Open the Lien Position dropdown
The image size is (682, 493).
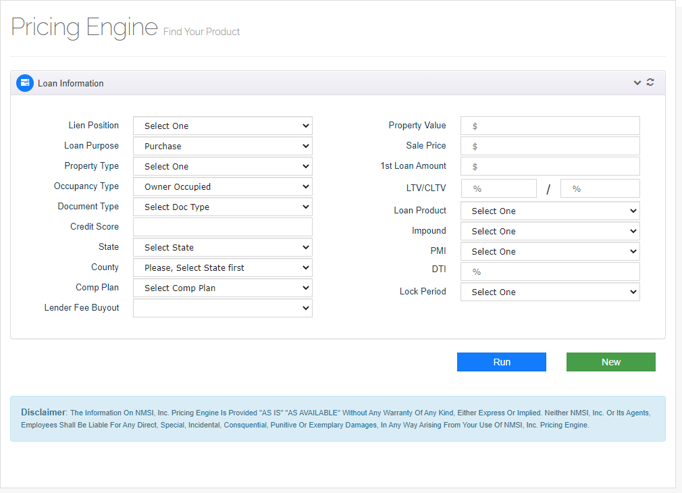tap(223, 126)
